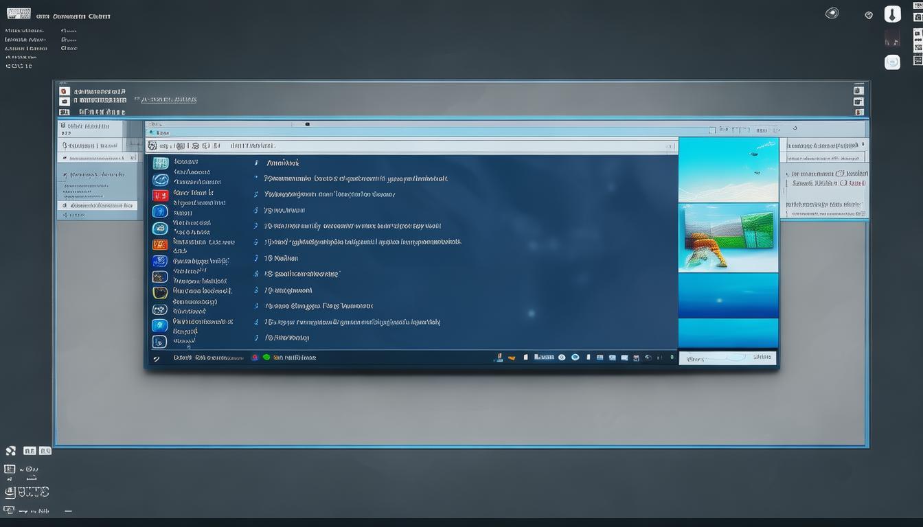Image resolution: width=923 pixels, height=527 pixels.
Task: Click the keyboard icon in the top-left corner
Action: (19, 14)
